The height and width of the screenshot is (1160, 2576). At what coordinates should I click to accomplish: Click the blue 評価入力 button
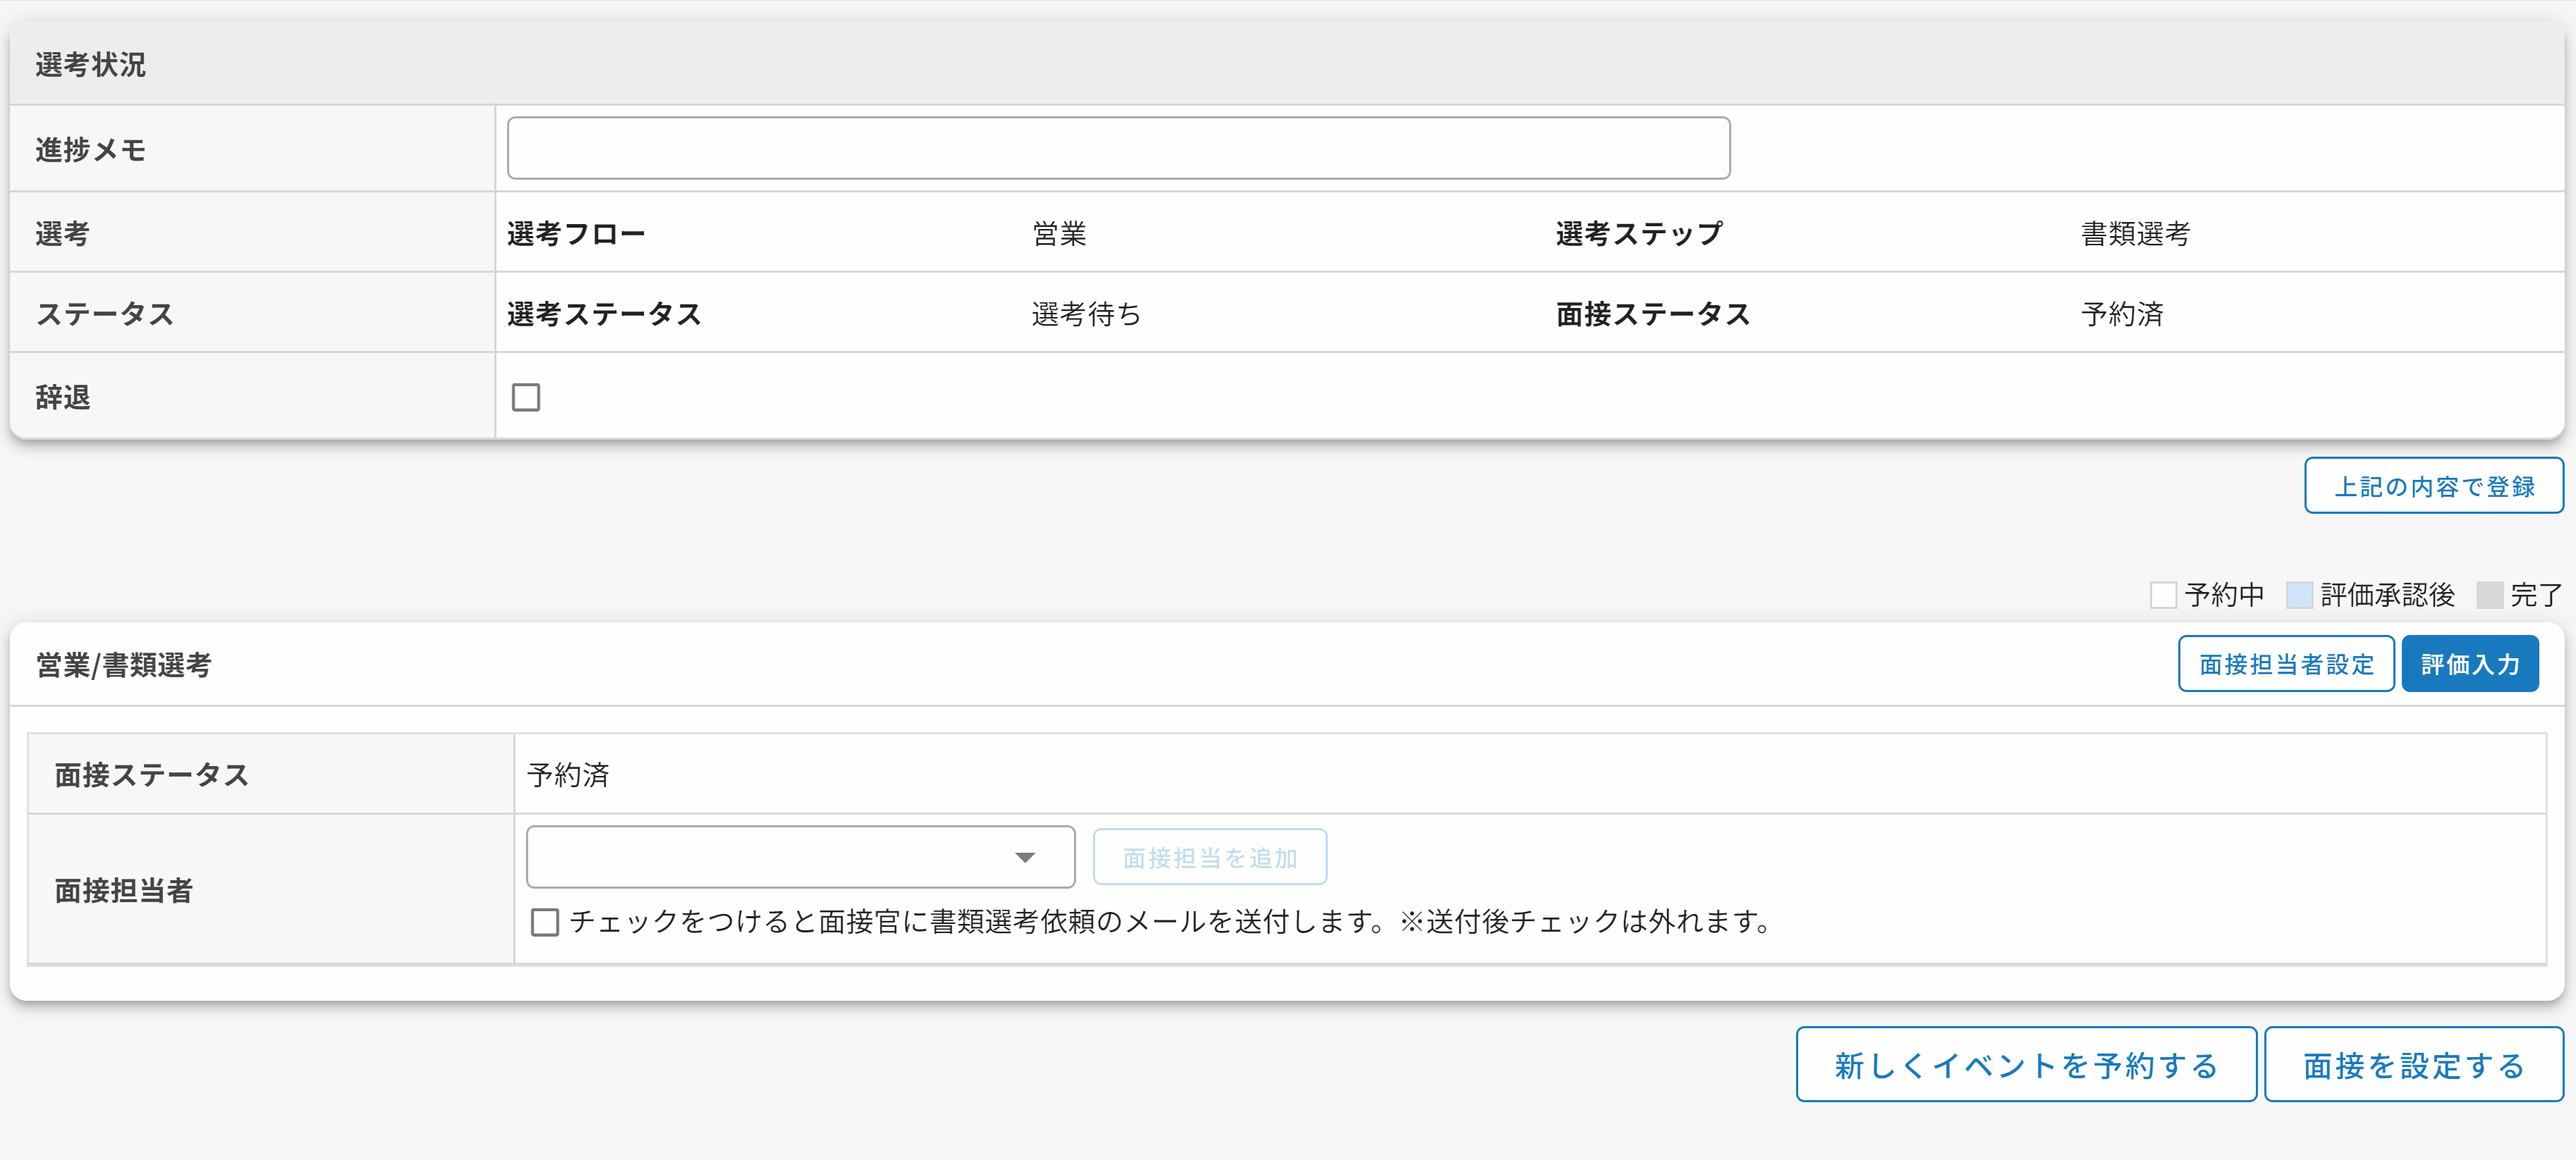click(x=2469, y=665)
